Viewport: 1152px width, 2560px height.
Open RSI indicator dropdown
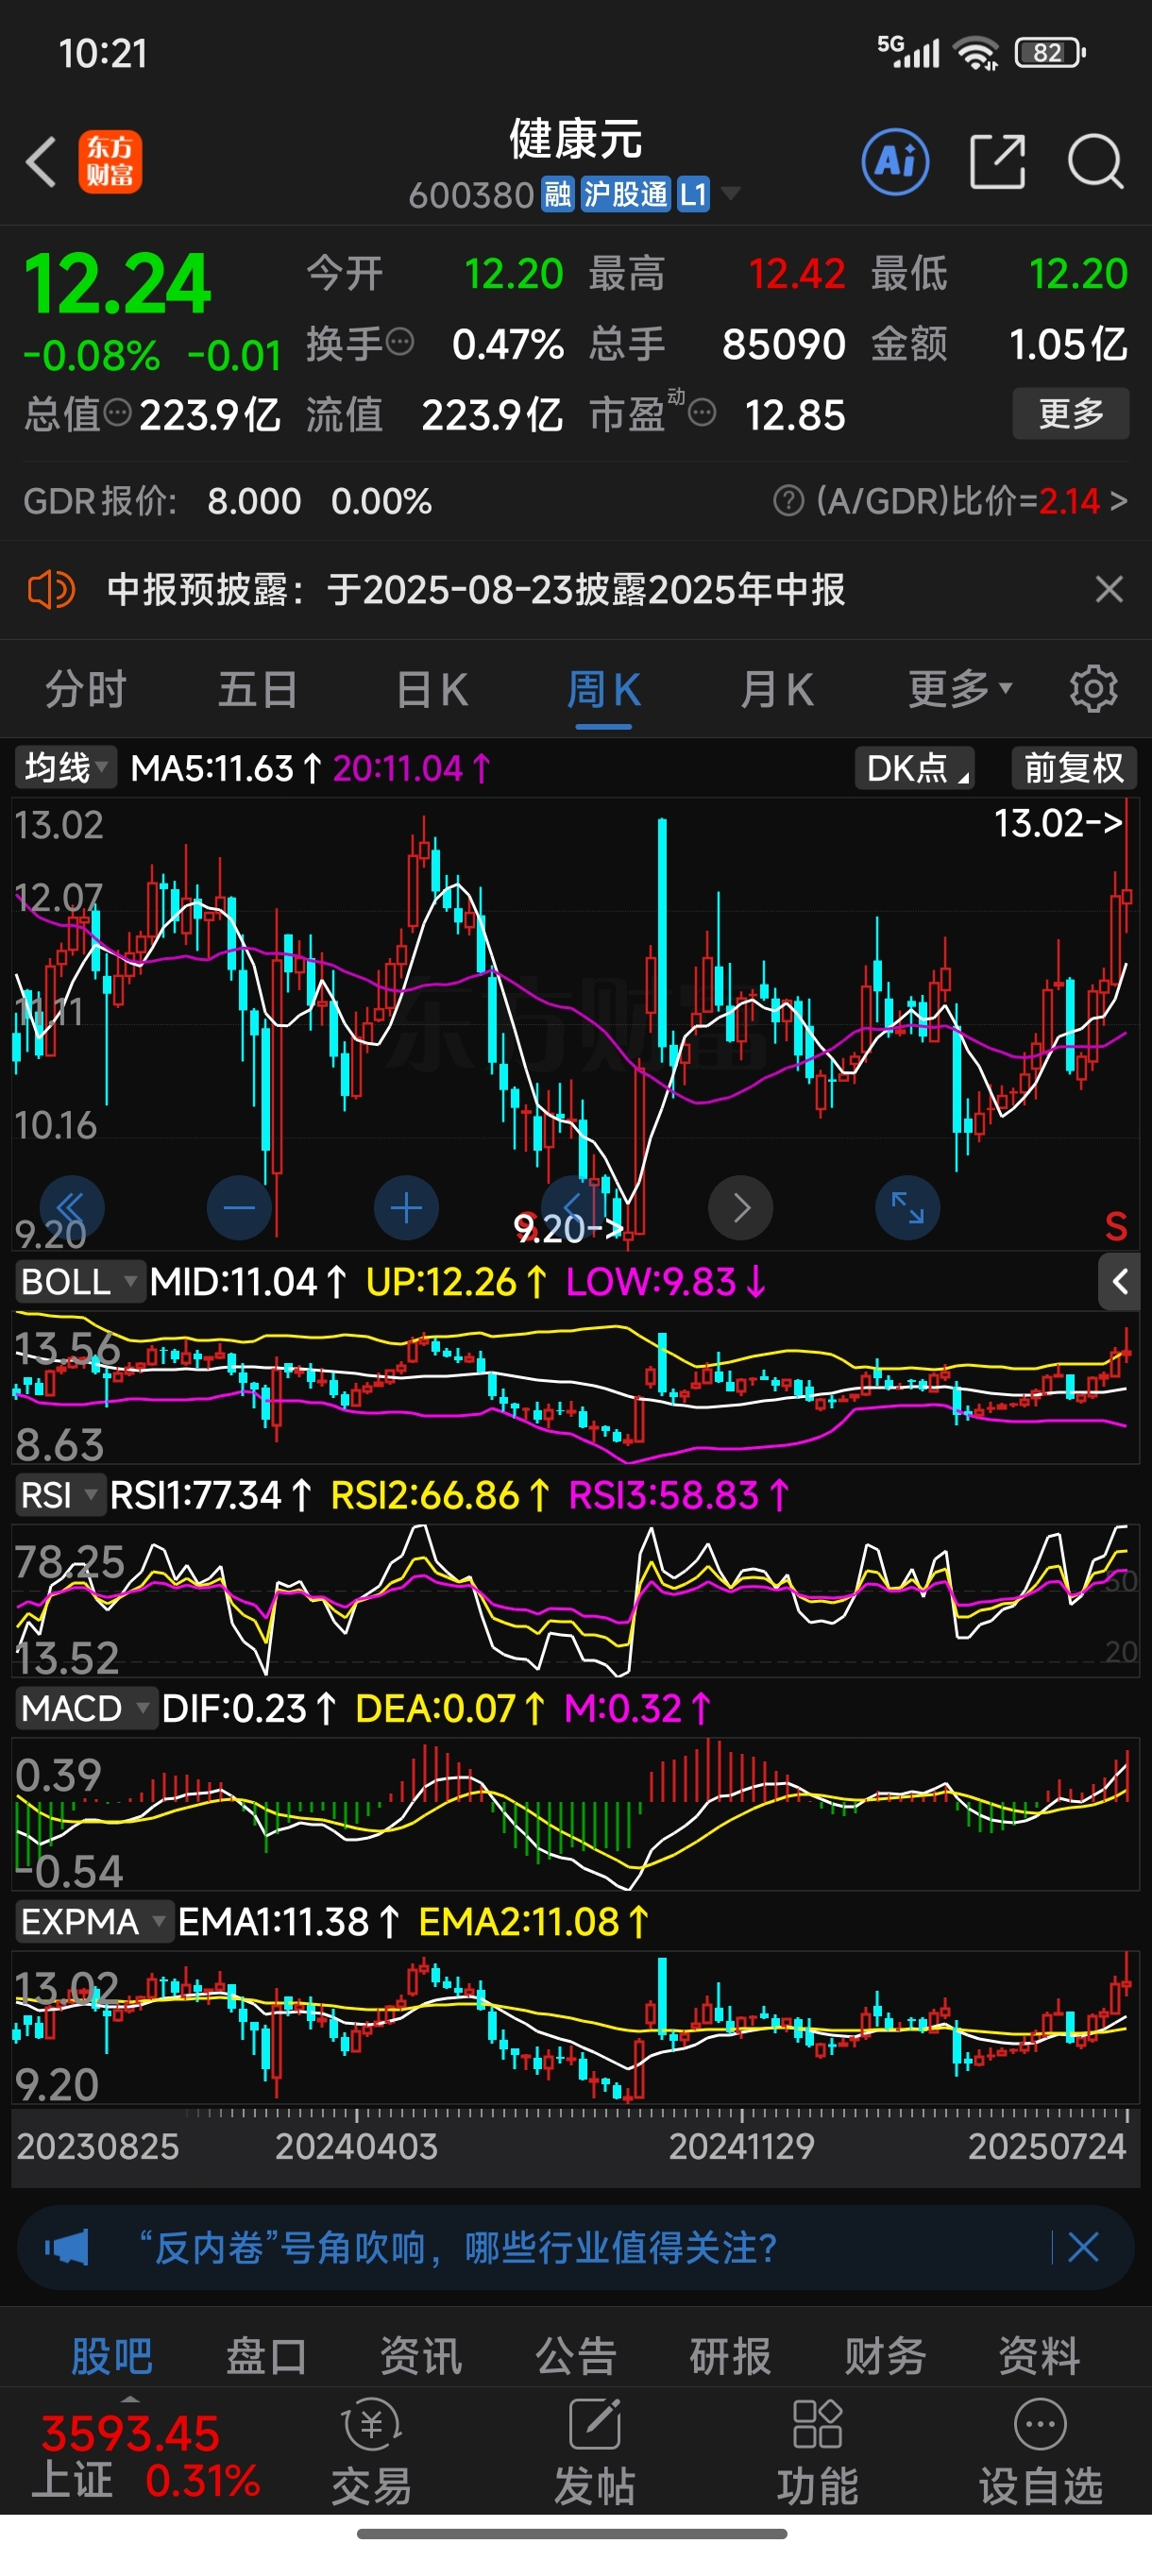[59, 1494]
